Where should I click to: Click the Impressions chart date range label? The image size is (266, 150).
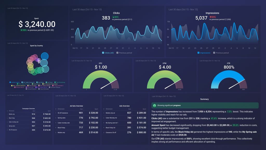[x=183, y=10]
